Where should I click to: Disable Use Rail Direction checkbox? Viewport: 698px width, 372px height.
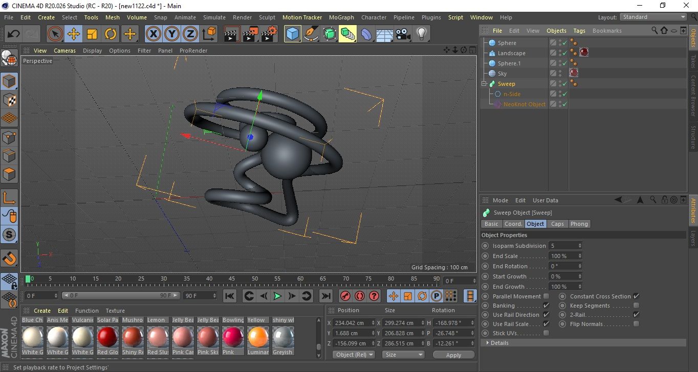(546, 315)
